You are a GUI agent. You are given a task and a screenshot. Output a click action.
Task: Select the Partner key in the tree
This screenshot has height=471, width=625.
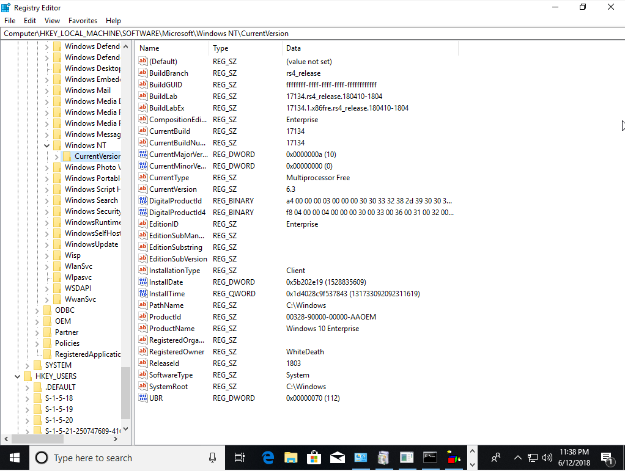pos(67,332)
